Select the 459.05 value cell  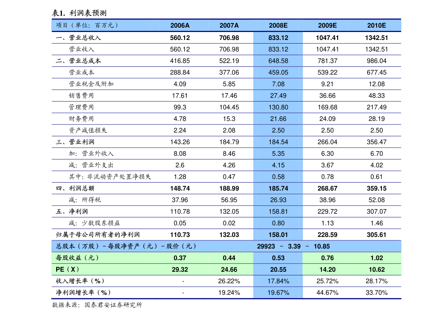click(278, 72)
